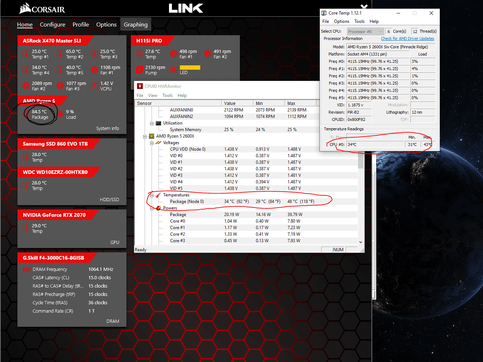Click lightning icon beside Voltages node
This screenshot has height=362, width=483.
tap(158, 143)
